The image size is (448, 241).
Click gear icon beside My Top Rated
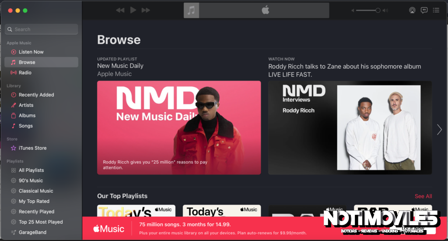point(14,201)
